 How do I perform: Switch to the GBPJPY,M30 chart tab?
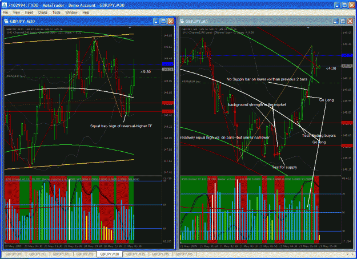(110, 254)
